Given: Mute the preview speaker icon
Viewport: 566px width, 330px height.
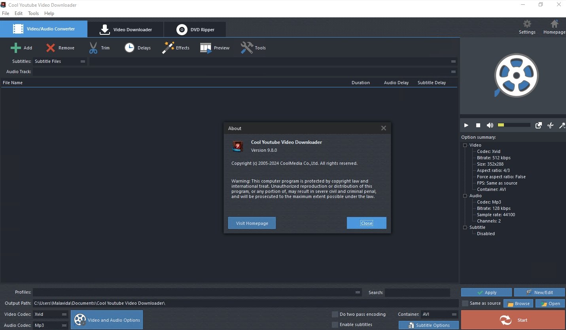Looking at the screenshot, I should pos(490,125).
